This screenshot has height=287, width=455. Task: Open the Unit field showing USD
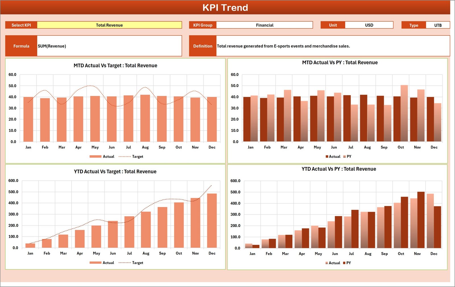click(x=369, y=25)
